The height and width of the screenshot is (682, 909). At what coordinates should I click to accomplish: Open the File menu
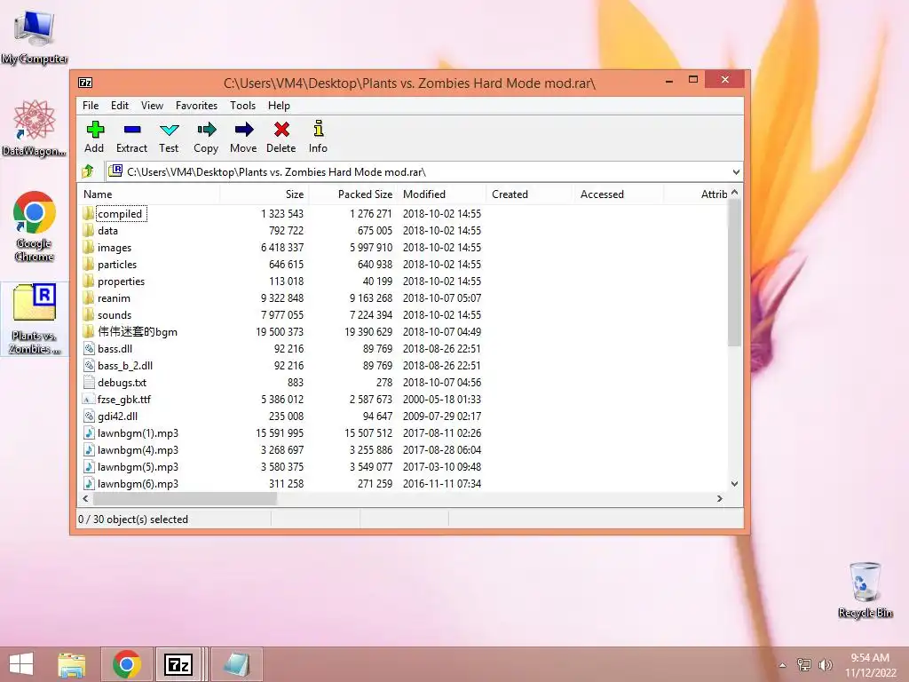pos(91,106)
